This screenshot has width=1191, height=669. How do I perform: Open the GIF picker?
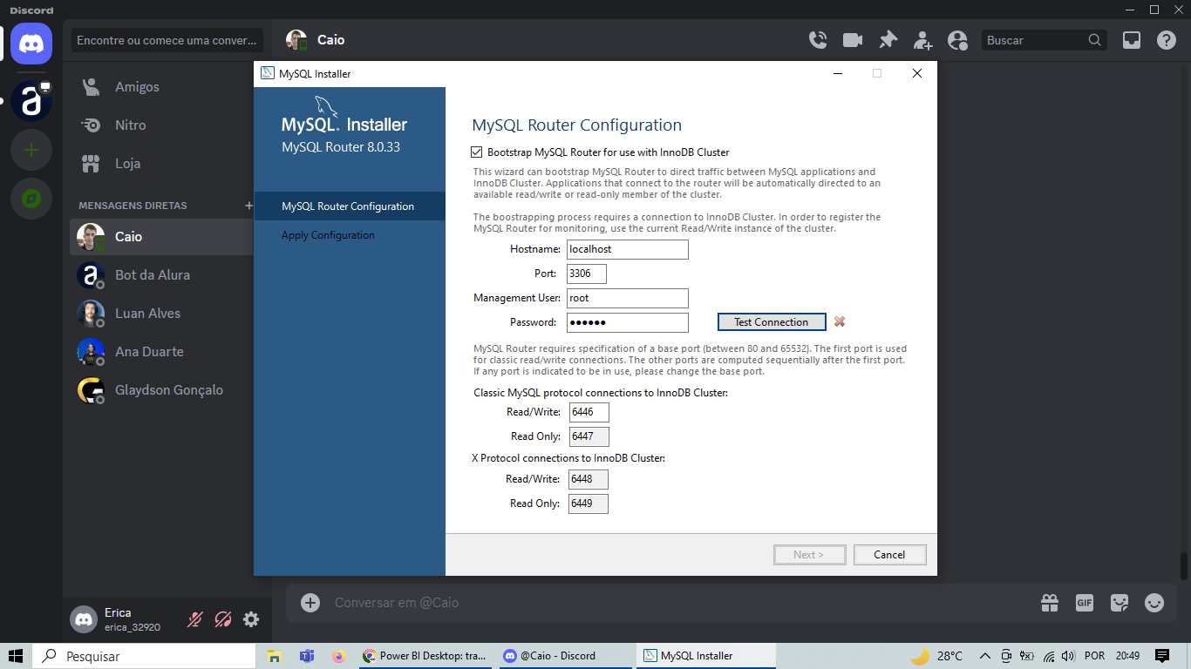click(1084, 603)
